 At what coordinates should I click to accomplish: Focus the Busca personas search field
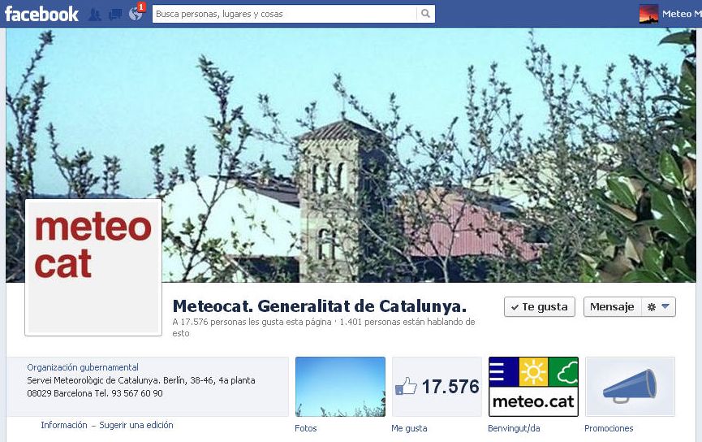pyautogui.click(x=284, y=14)
